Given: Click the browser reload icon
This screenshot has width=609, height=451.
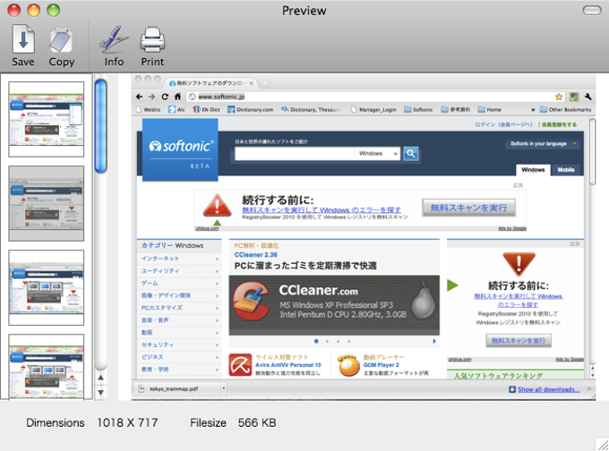Looking at the screenshot, I should point(165,97).
